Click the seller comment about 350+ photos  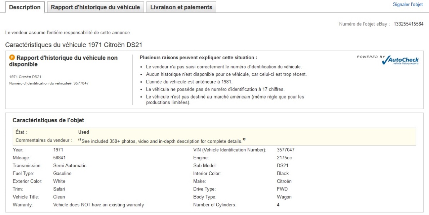coord(162,141)
